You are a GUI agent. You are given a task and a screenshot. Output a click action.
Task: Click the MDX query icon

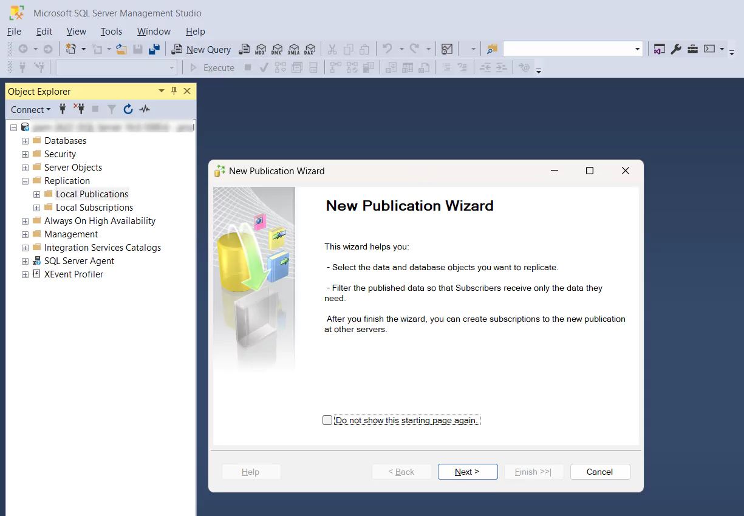coord(261,49)
